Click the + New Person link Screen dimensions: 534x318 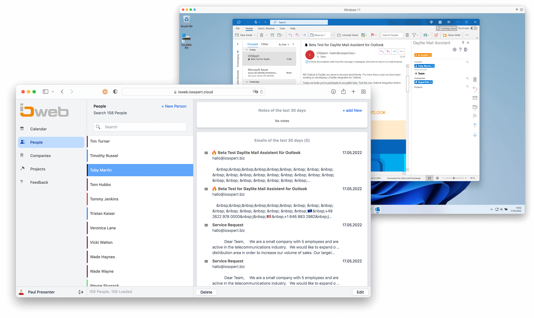[x=174, y=106]
